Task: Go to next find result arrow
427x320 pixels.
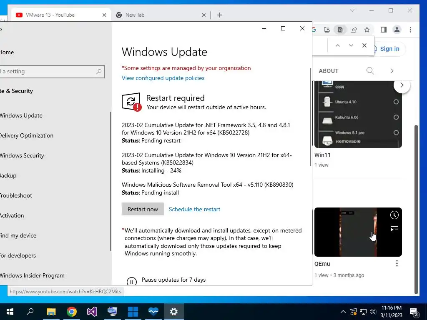Action: tap(351, 45)
